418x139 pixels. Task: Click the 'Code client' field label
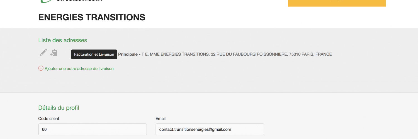[x=49, y=119]
